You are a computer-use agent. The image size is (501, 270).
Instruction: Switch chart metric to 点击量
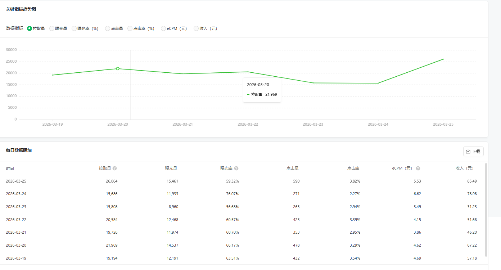coord(108,28)
